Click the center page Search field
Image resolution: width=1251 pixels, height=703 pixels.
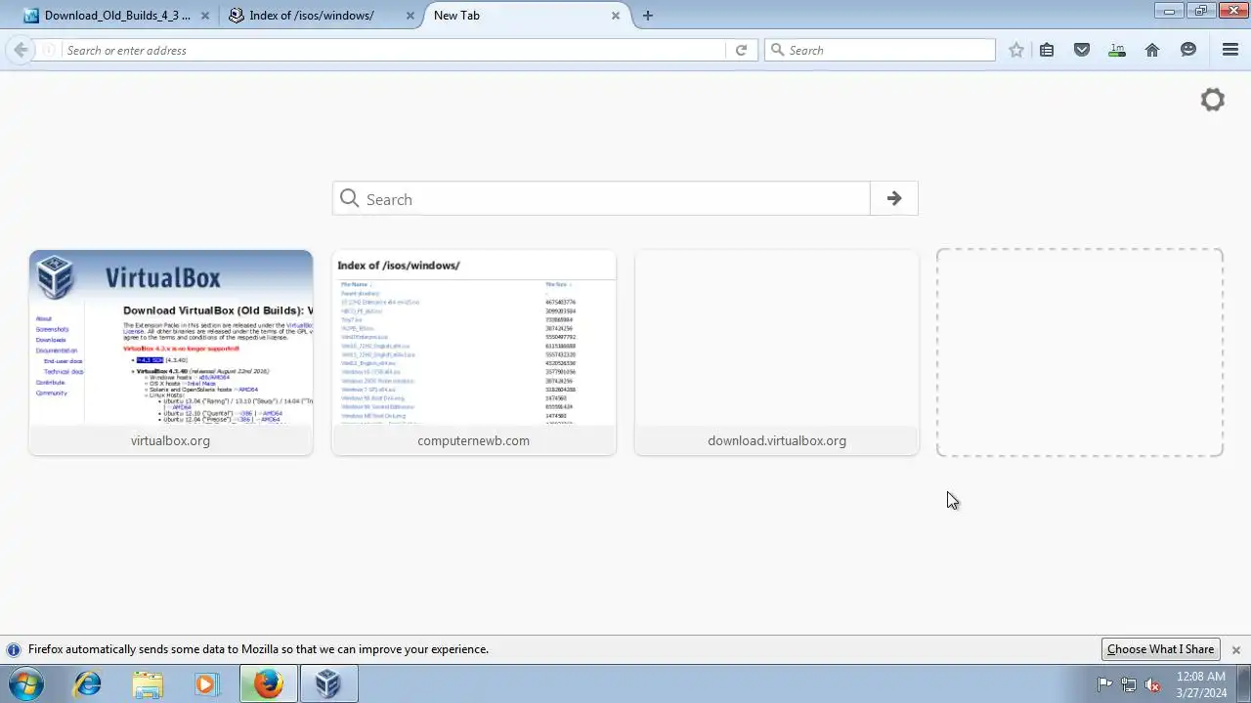[x=601, y=199]
